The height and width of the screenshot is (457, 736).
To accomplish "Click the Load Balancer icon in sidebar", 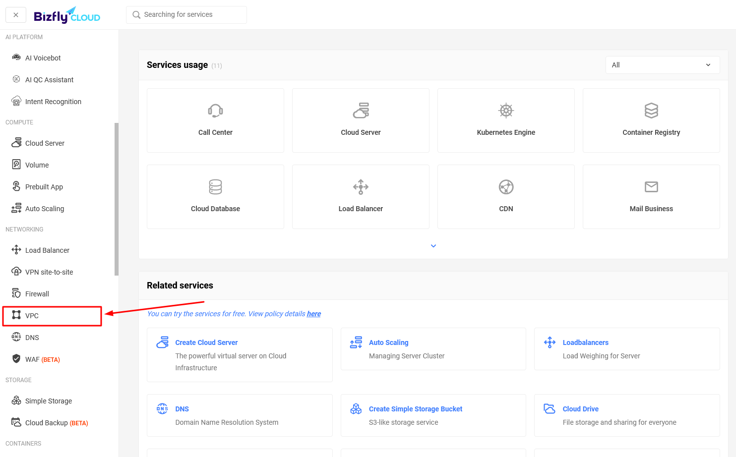I will (x=16, y=250).
